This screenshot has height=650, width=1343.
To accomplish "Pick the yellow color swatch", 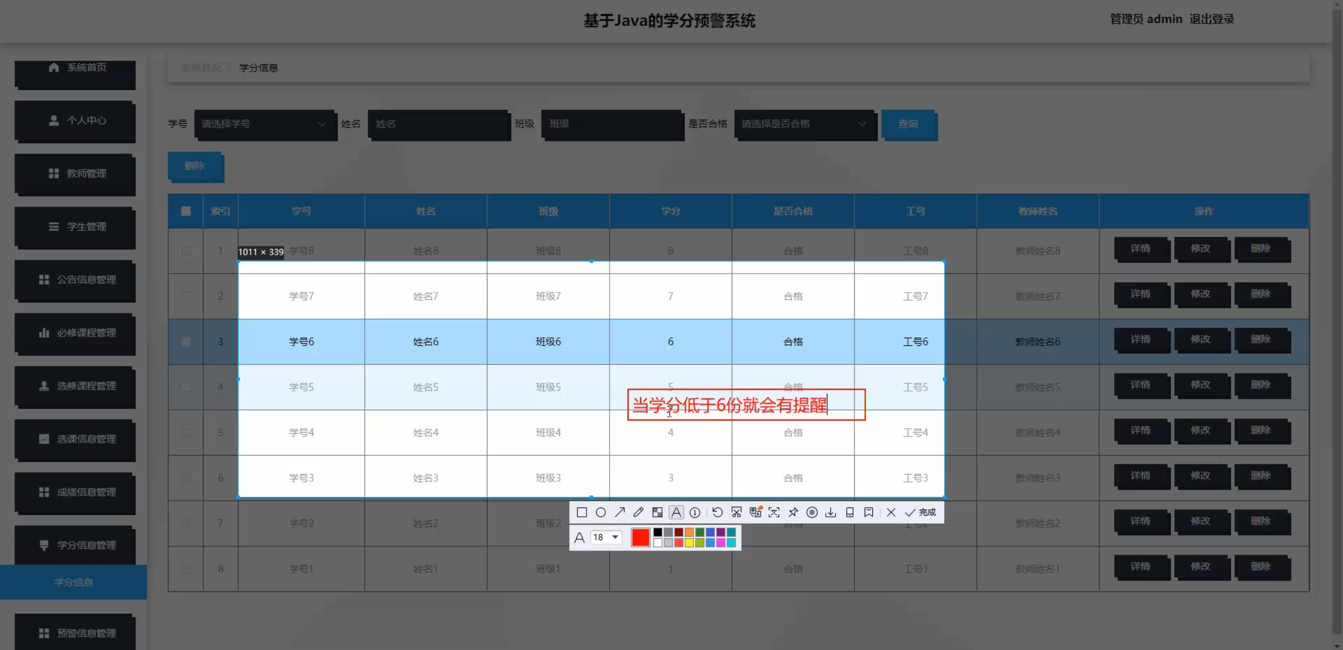I will [x=689, y=543].
